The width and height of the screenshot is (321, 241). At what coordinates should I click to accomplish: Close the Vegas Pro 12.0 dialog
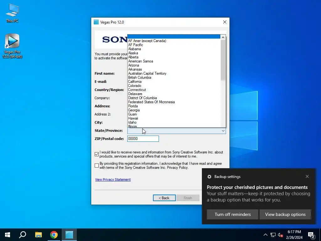224,22
